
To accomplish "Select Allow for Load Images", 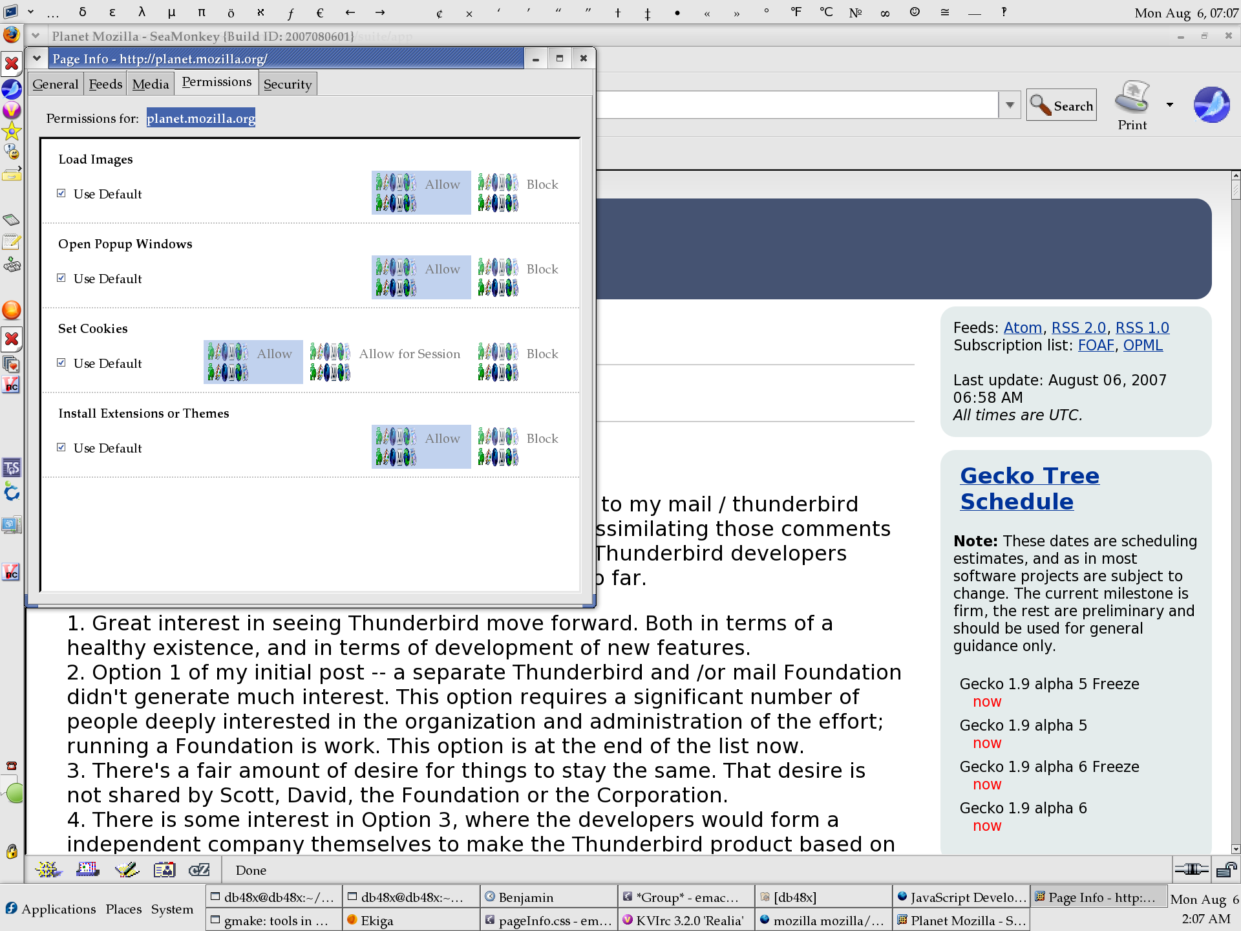I will tap(421, 193).
